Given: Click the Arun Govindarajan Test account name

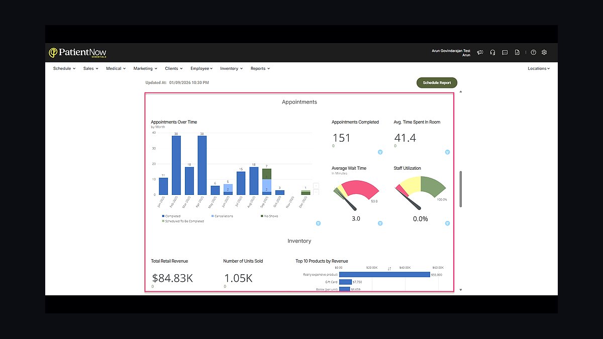Looking at the screenshot, I should point(451,51).
